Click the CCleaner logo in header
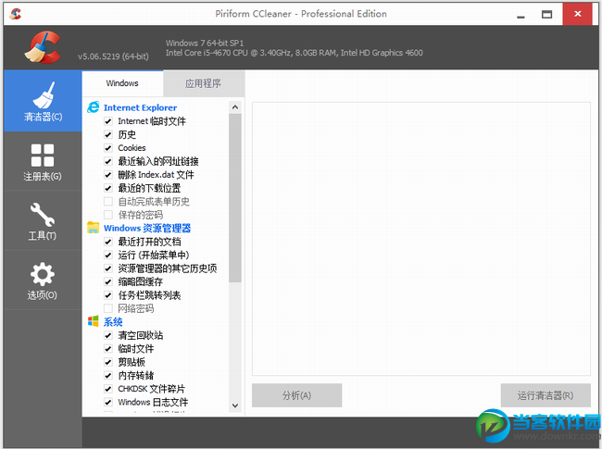Viewport: 602px width, 449px height. tap(43, 47)
